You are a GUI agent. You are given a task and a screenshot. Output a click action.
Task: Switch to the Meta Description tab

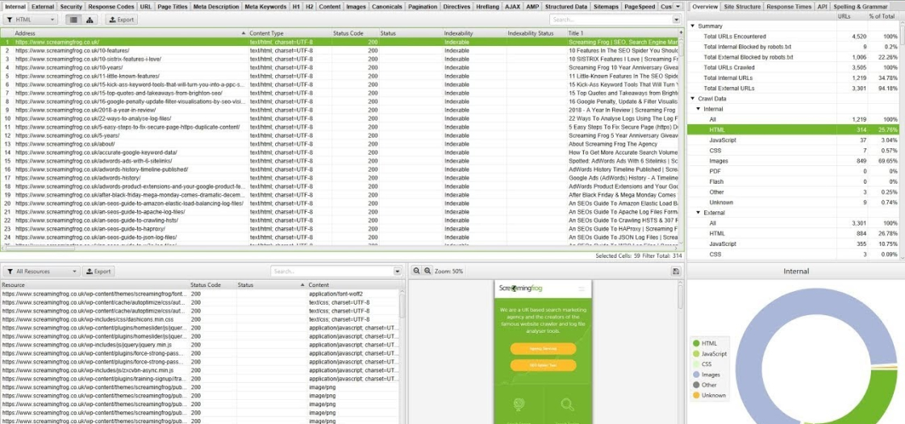coord(216,6)
